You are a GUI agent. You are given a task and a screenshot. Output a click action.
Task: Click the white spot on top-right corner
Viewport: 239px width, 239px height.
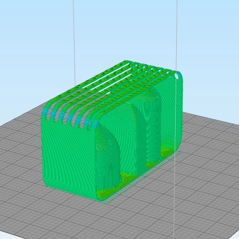[176, 76]
